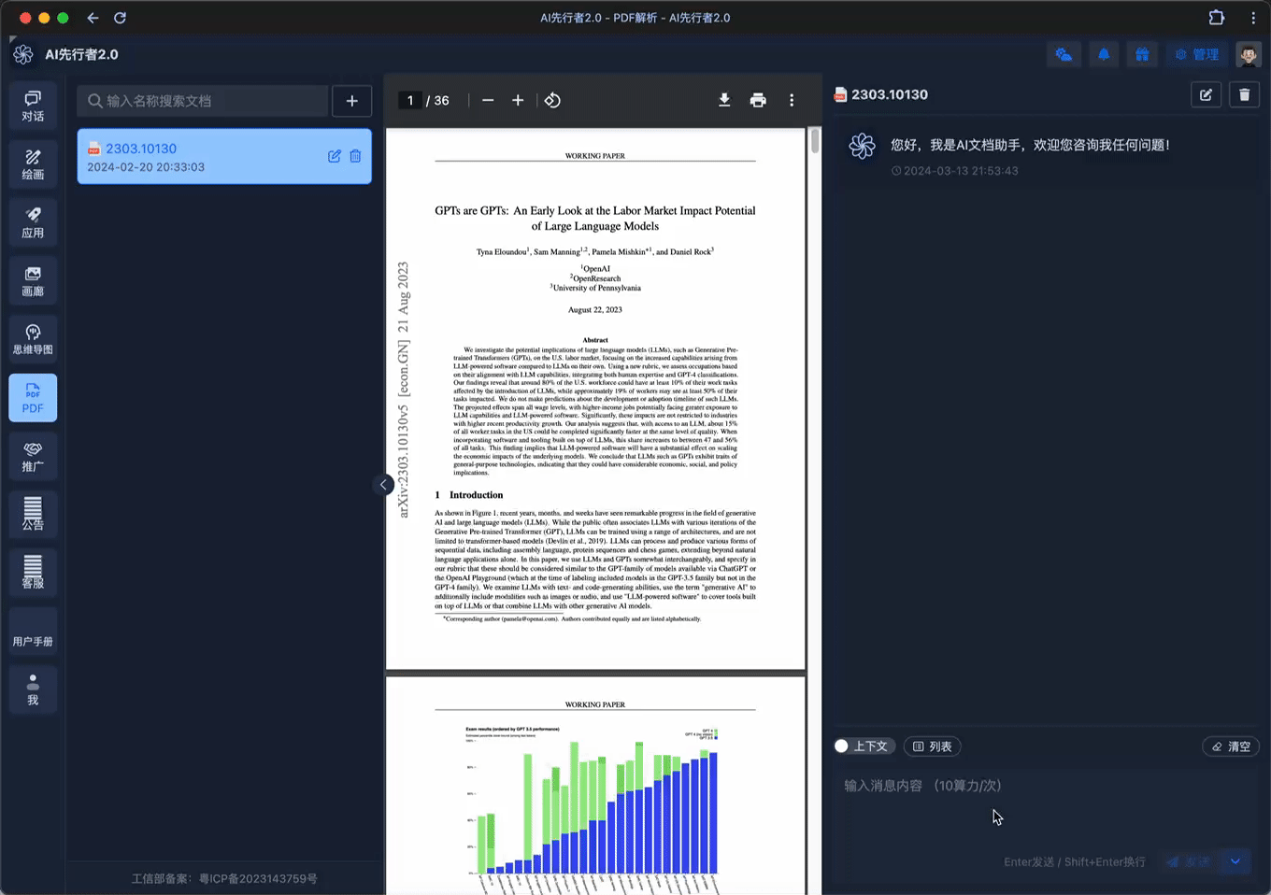Select the PDF sidebar item

coord(33,398)
